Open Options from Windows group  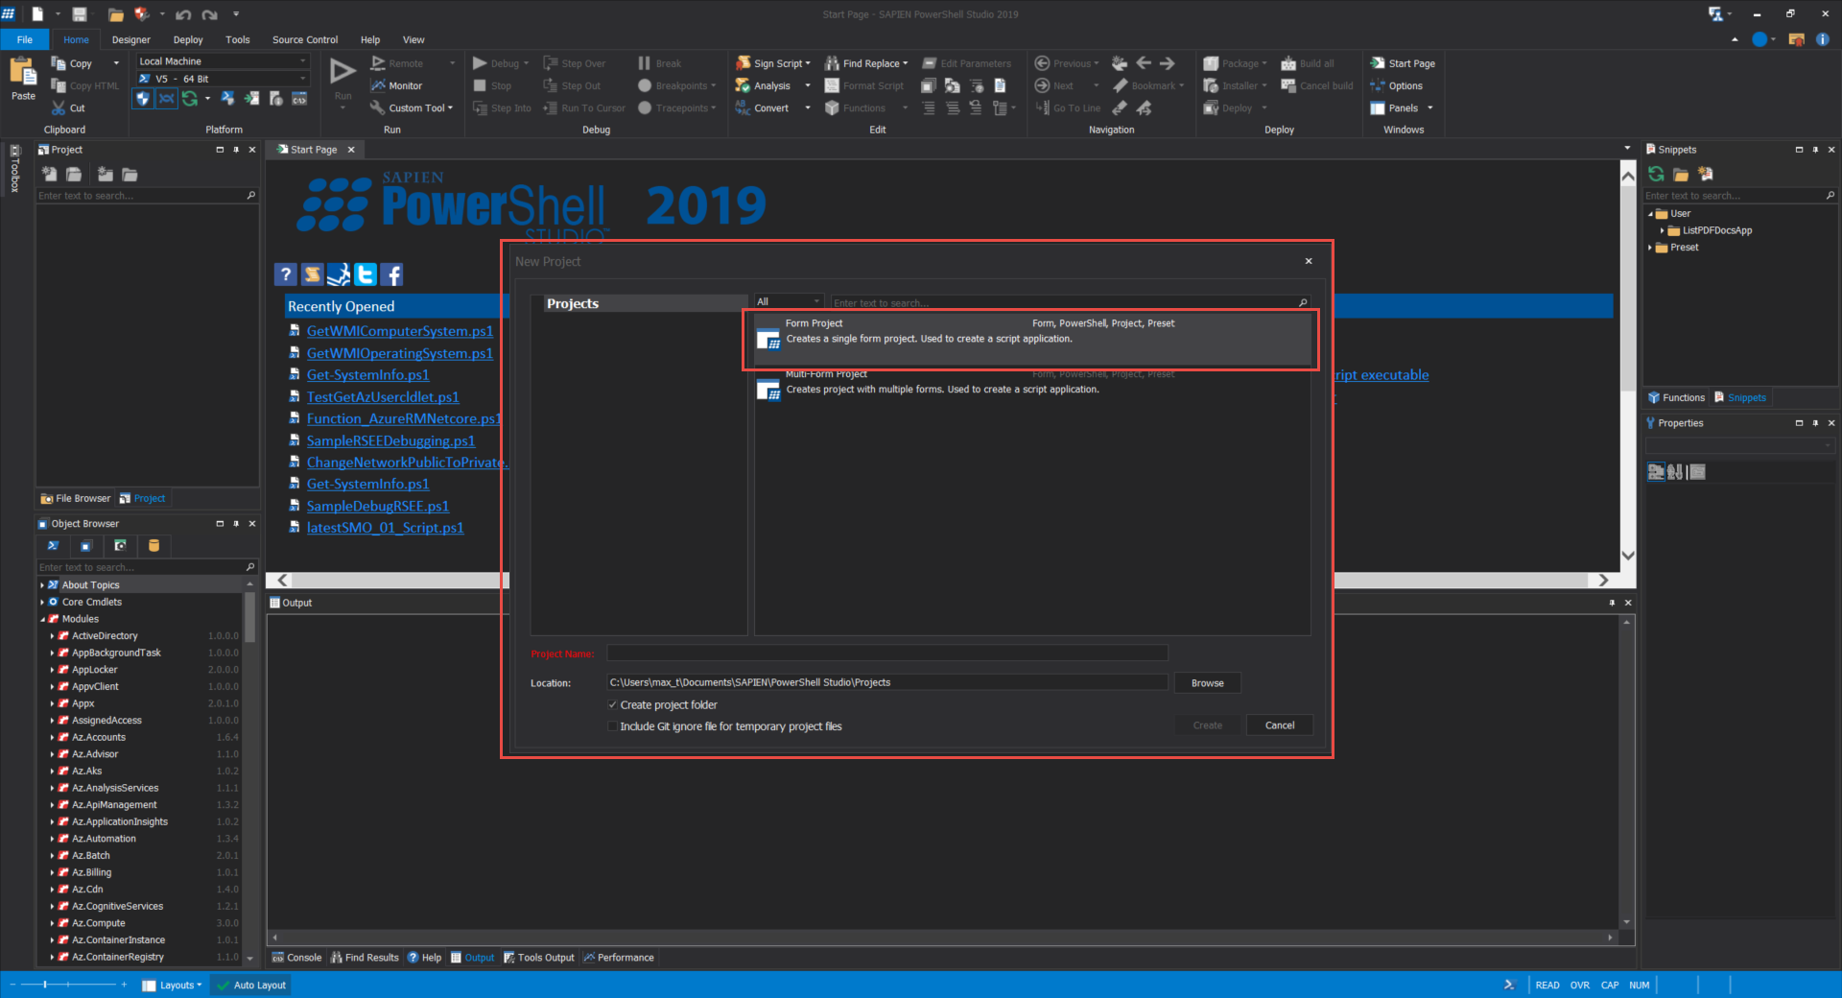[x=1396, y=85]
